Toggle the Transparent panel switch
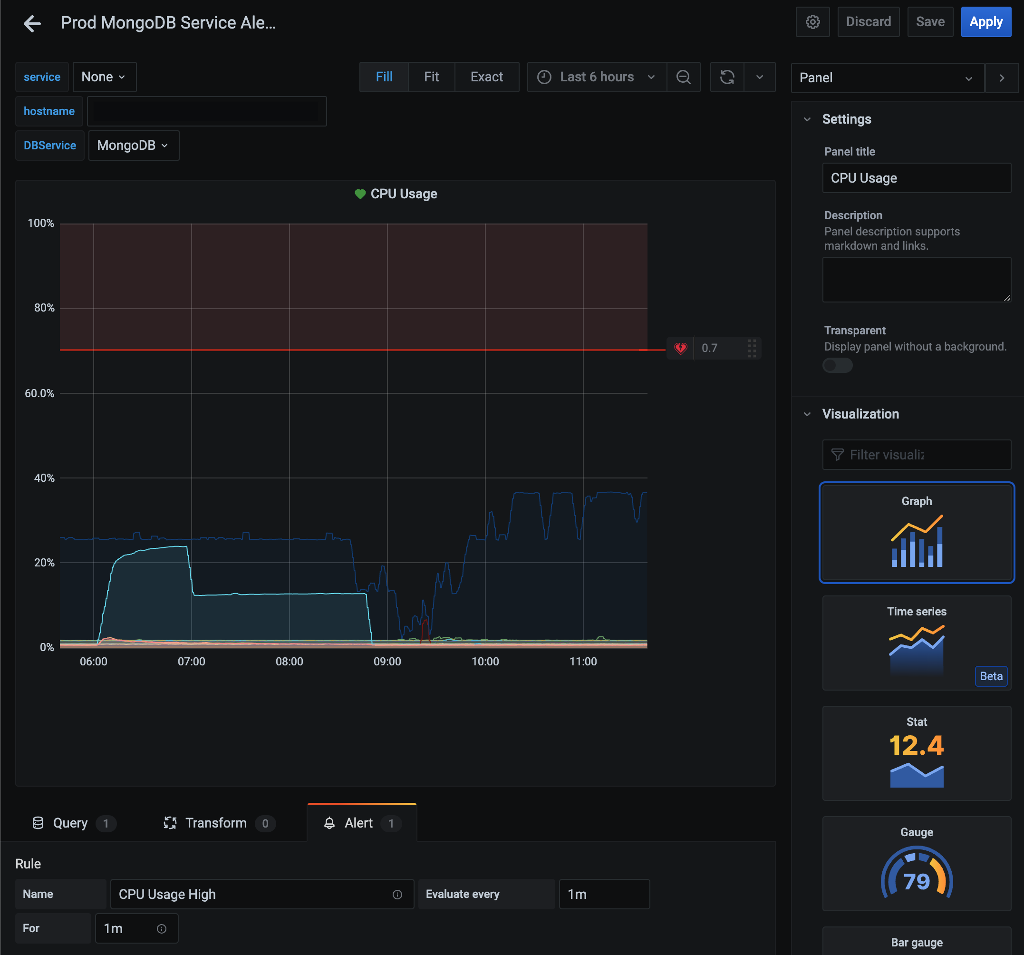The image size is (1024, 955). tap(837, 365)
